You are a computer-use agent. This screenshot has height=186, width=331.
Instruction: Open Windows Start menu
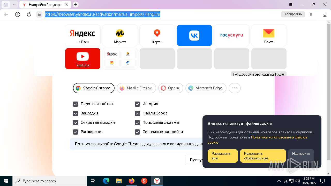coord(6,181)
